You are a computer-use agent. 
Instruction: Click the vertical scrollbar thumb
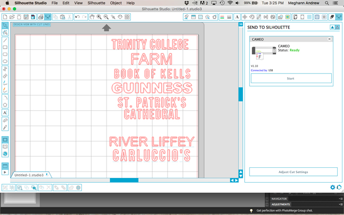pos(241,94)
